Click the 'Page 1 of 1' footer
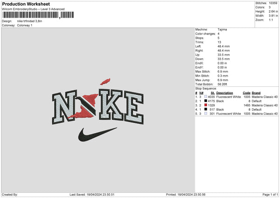Screen dimensions: 280x198 pyautogui.click(x=270, y=195)
